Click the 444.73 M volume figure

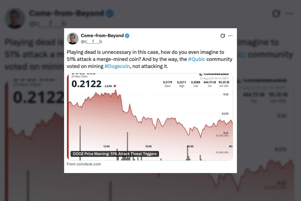(210, 82)
